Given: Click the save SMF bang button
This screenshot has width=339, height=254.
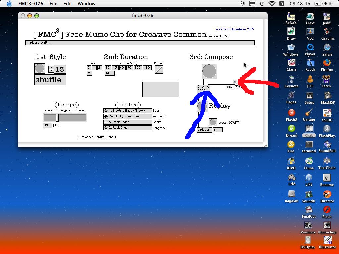Looking at the screenshot, I should pyautogui.click(x=213, y=122).
